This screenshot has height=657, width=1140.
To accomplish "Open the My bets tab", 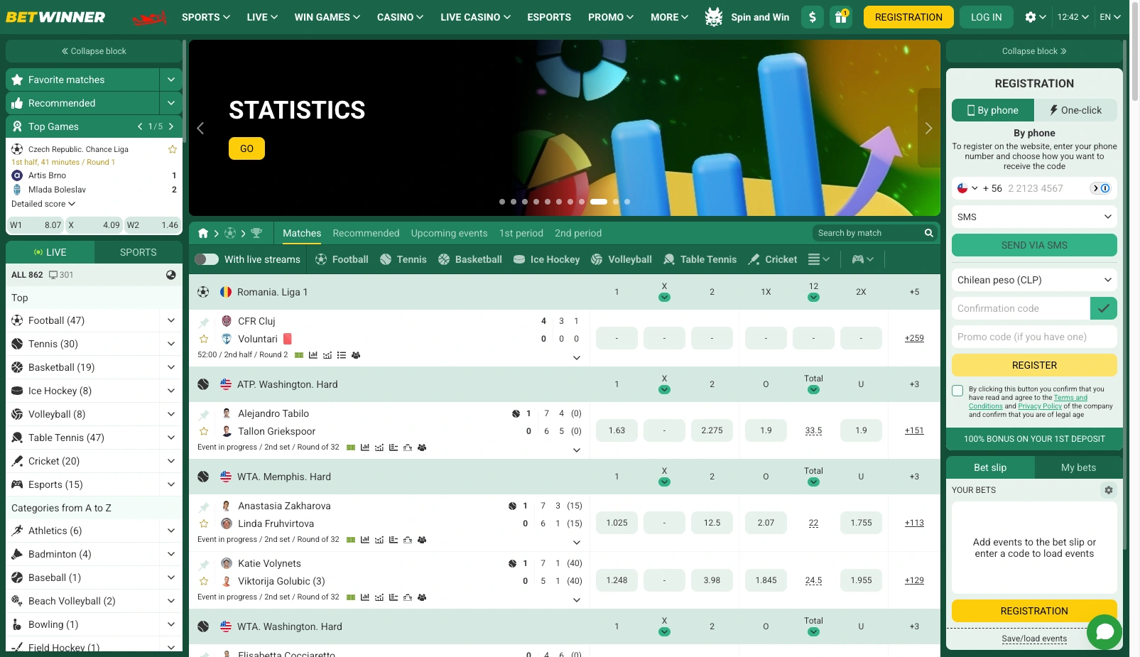I will click(x=1078, y=467).
